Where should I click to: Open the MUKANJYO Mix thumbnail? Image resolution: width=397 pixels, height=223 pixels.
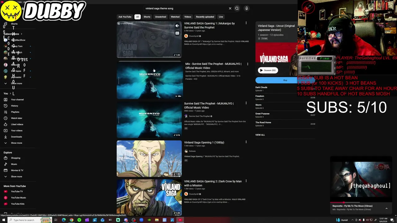click(x=149, y=81)
